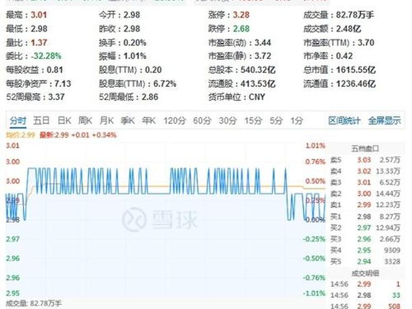The image size is (412, 309).
Task: Select the 卖2 order row at 3.00
Action: click(365, 194)
